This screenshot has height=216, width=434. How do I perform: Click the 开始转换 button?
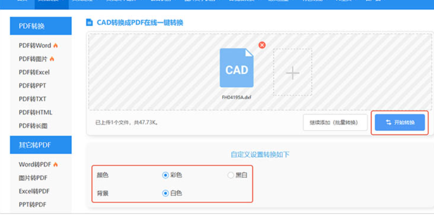pos(400,123)
